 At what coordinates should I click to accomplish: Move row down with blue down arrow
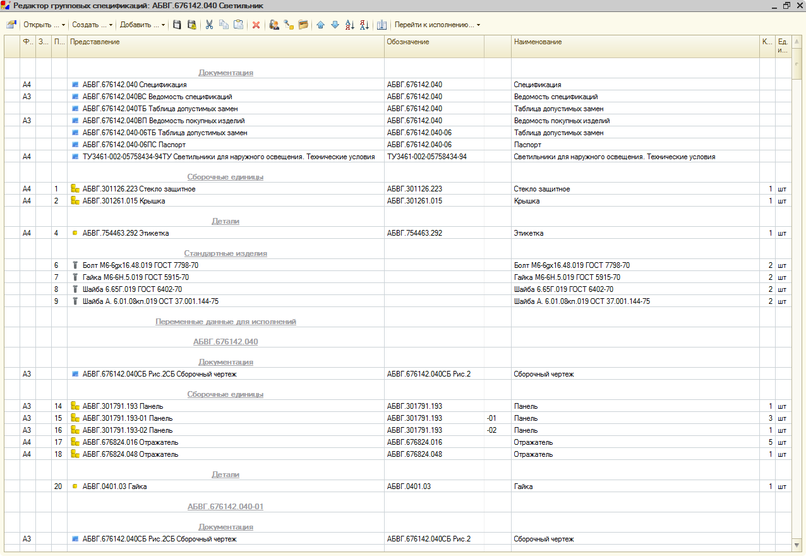[335, 25]
